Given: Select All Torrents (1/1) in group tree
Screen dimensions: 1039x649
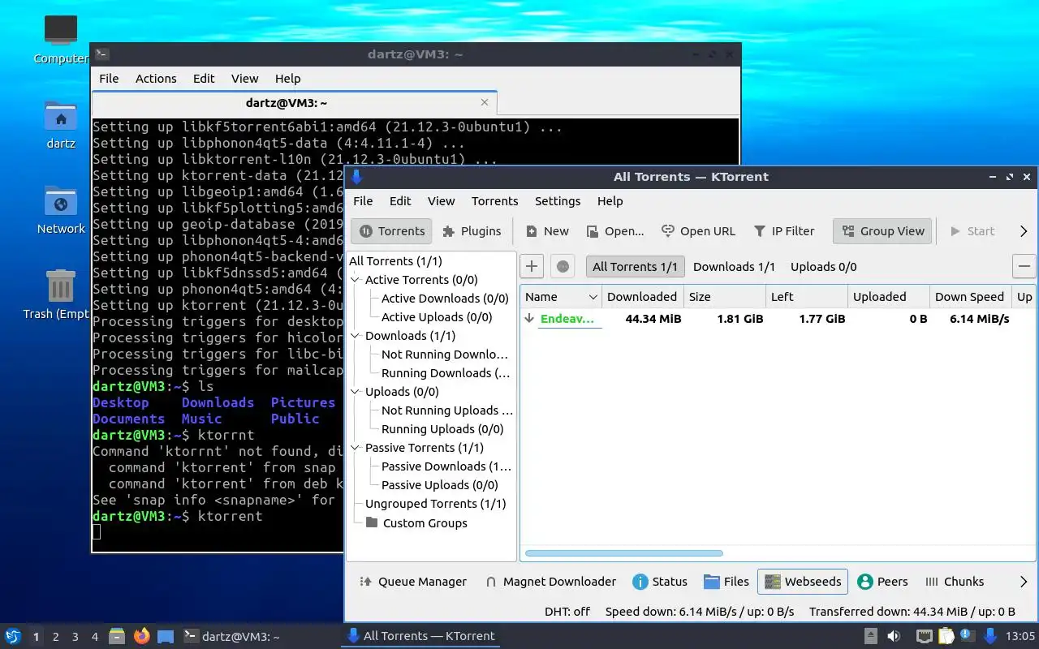Looking at the screenshot, I should 395,261.
